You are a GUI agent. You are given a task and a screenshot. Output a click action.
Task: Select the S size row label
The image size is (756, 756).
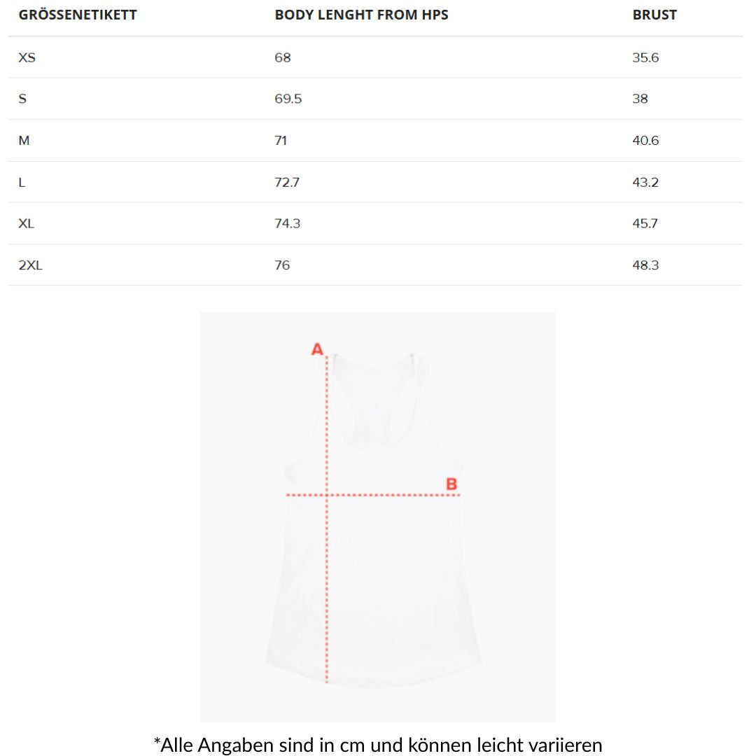(x=22, y=99)
